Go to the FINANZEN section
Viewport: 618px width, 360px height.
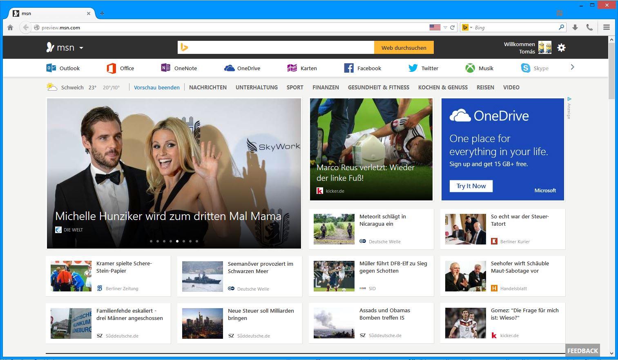click(x=326, y=87)
